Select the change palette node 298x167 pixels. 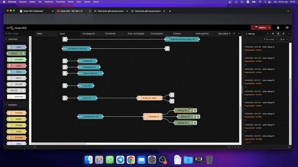(17, 125)
